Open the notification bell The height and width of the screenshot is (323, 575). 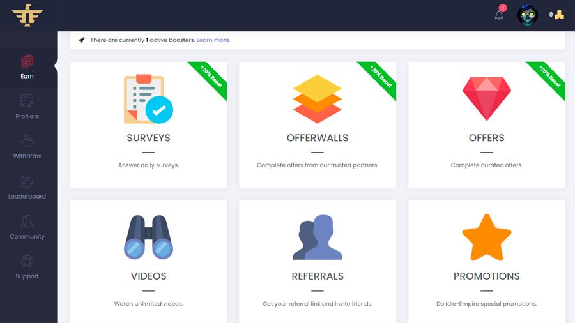(x=499, y=15)
